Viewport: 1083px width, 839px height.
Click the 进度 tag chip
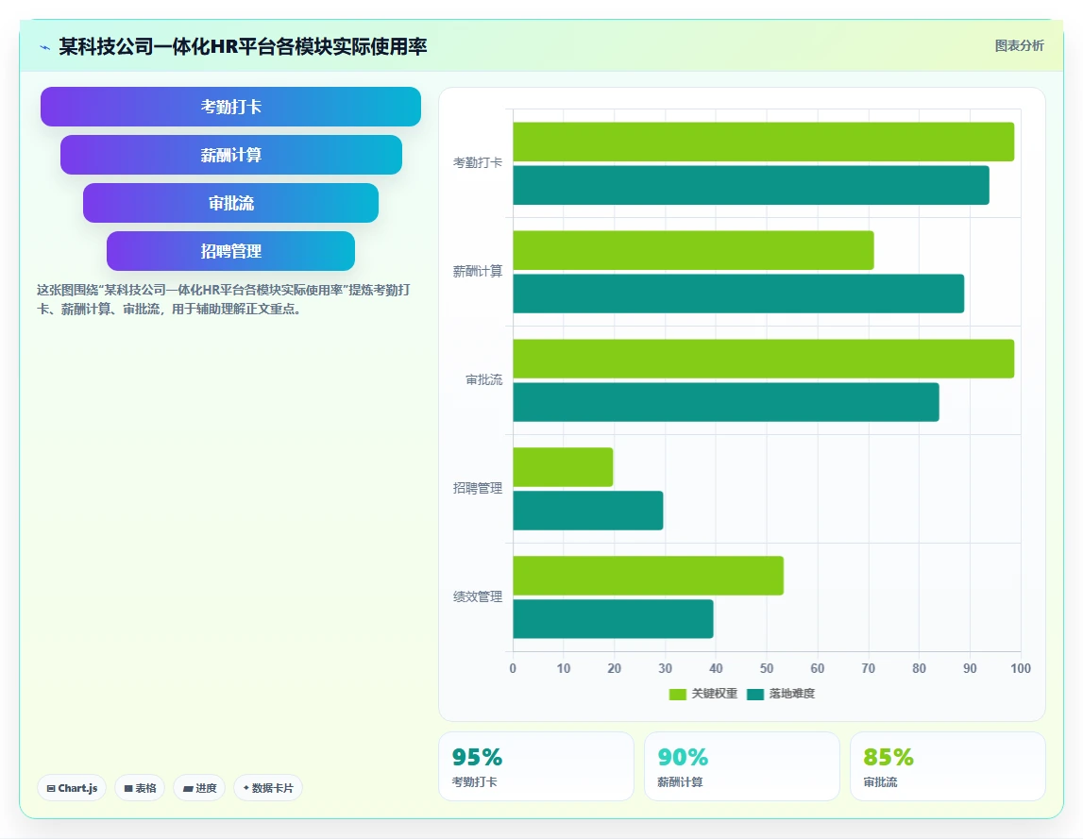coord(199,788)
